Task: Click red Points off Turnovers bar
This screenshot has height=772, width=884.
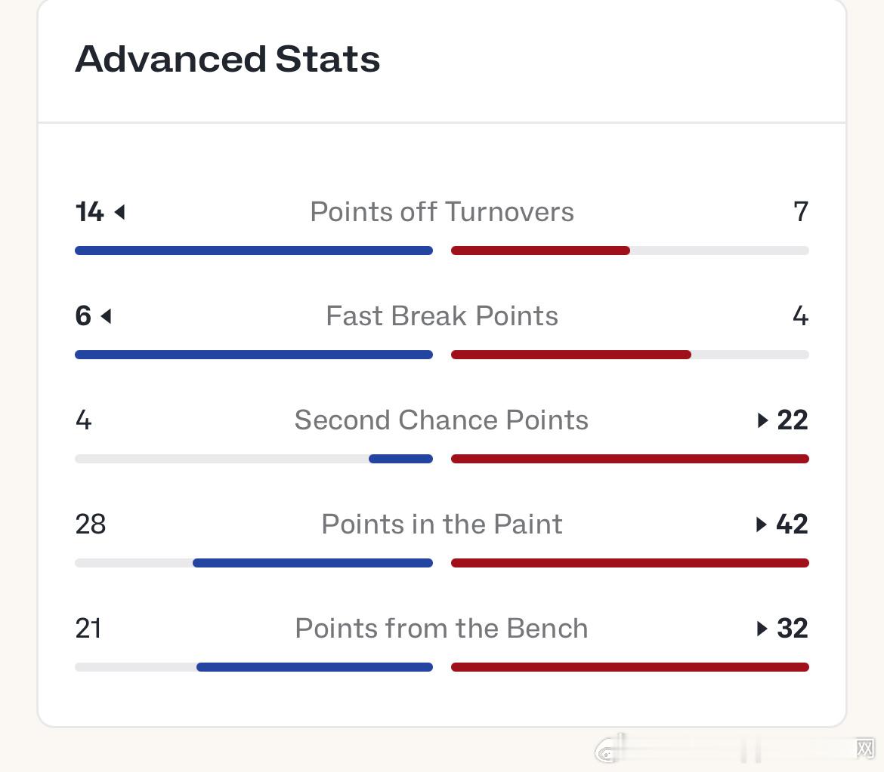Action: (x=540, y=251)
